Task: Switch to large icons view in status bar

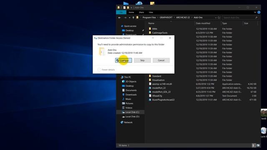Action: pos(258,145)
